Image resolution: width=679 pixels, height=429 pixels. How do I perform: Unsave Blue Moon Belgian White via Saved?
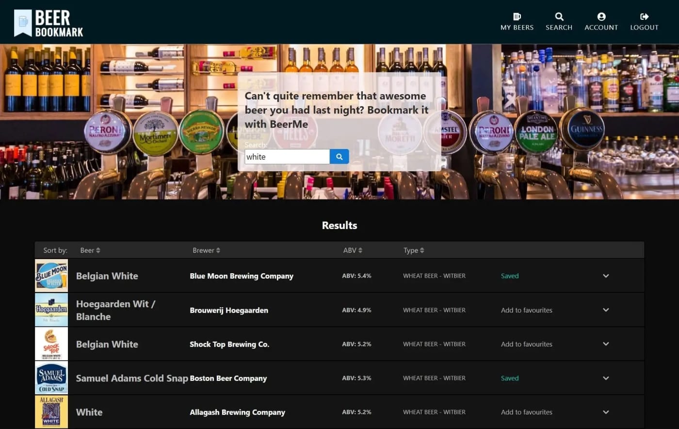coord(509,276)
